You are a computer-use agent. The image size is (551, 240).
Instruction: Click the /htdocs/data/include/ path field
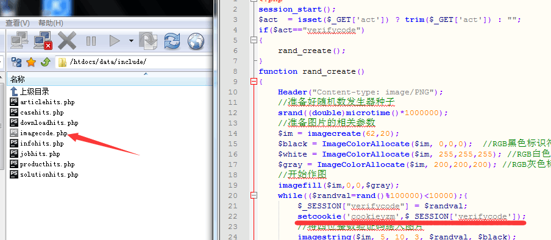(x=135, y=62)
